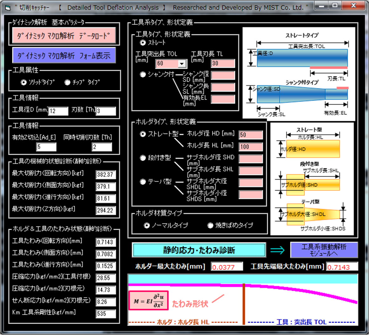Run the 静的応力・たわみ診断 button
The height and width of the screenshot is (335, 369).
tap(199, 250)
